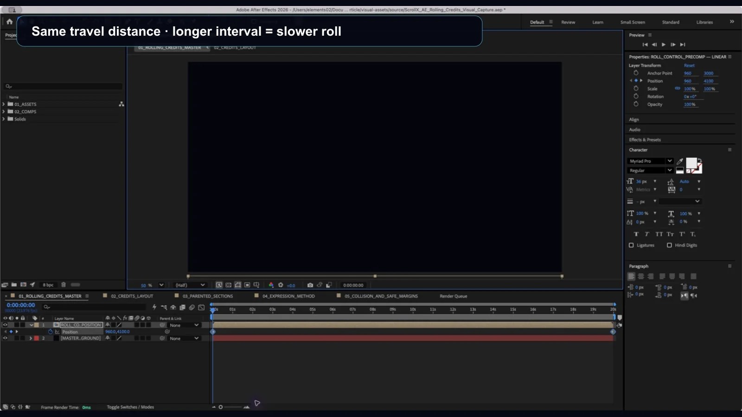Enable the Hindi Digits checkbox
Screen dimensions: 742x417
[669, 245]
